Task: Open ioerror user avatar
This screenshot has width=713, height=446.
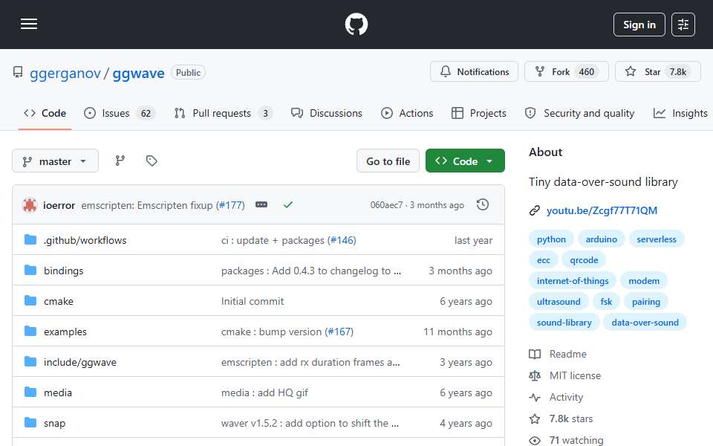Action: (30, 205)
